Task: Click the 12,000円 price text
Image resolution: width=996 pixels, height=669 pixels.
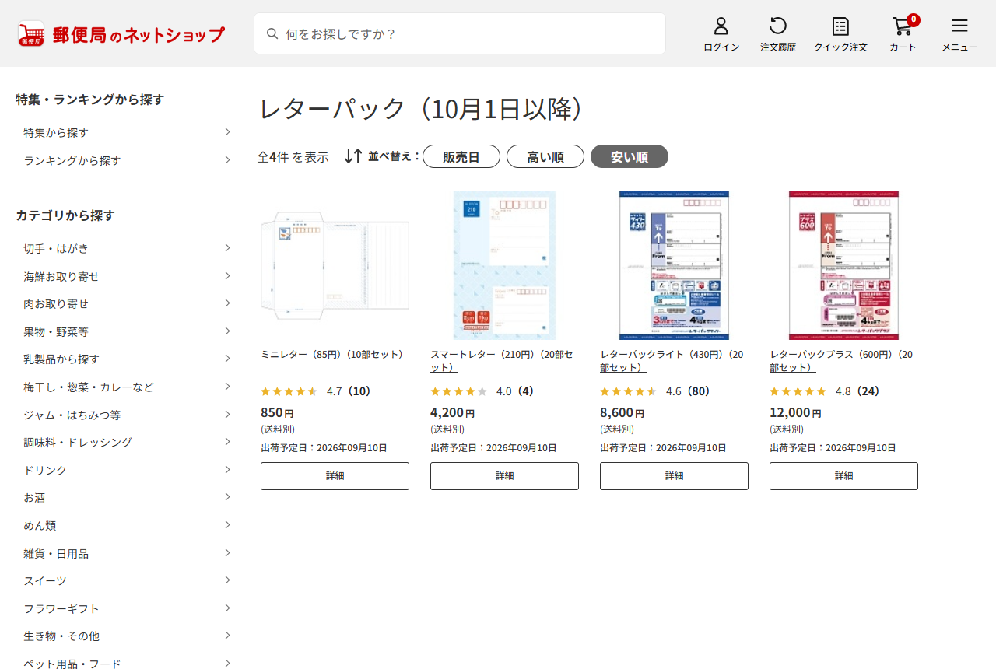Action: (x=795, y=412)
